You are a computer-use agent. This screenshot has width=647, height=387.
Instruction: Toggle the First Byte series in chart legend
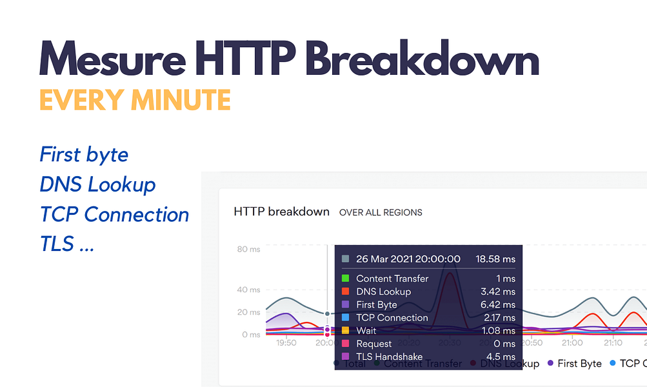(x=574, y=364)
